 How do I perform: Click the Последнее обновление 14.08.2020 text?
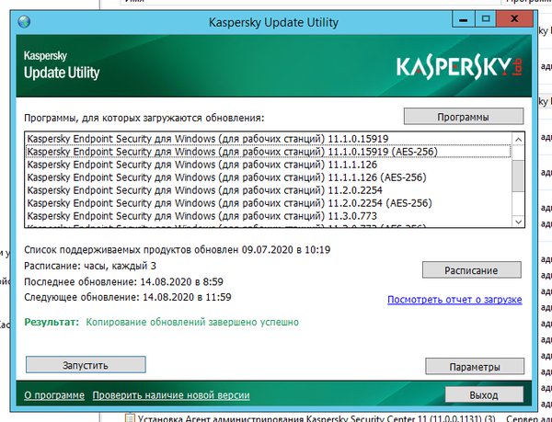coord(123,281)
